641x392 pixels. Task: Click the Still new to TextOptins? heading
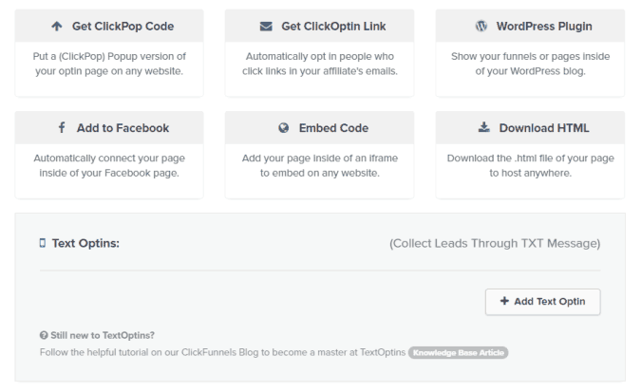pyautogui.click(x=103, y=335)
